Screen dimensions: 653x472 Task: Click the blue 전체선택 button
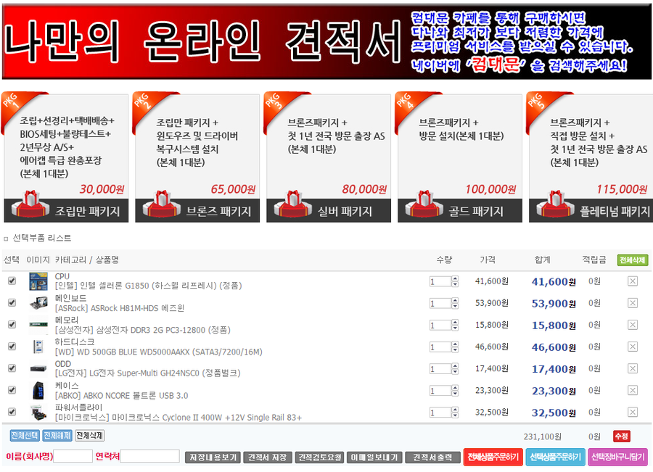tap(25, 436)
